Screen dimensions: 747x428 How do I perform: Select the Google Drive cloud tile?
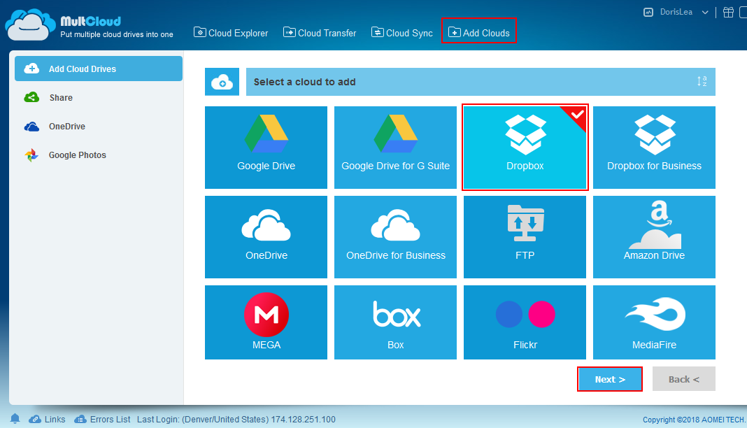click(x=266, y=147)
